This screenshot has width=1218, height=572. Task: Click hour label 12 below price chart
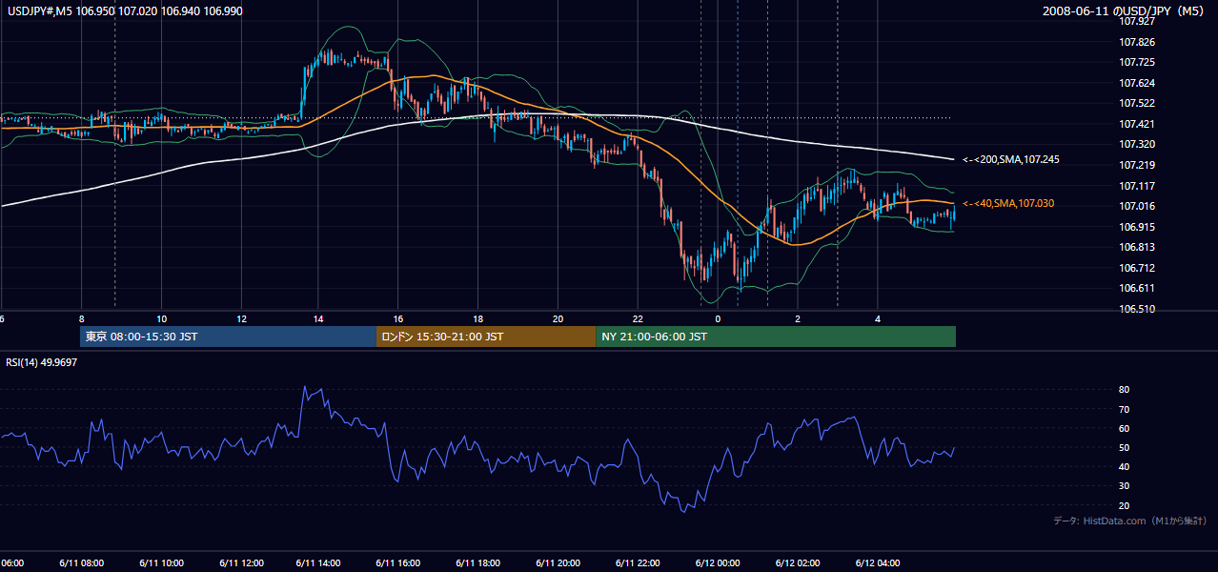click(x=241, y=318)
